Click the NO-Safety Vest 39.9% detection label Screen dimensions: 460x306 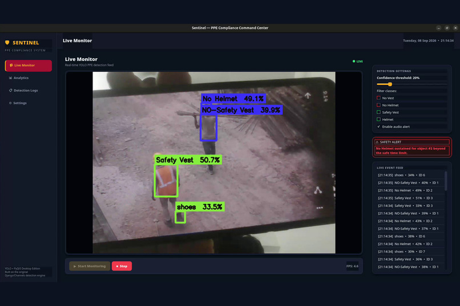click(x=241, y=110)
